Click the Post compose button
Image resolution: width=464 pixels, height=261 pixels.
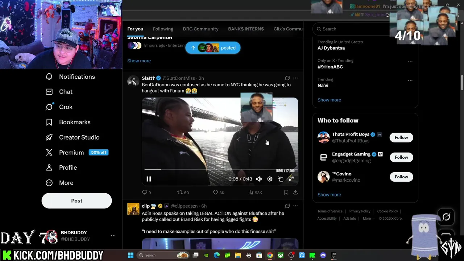(x=76, y=200)
